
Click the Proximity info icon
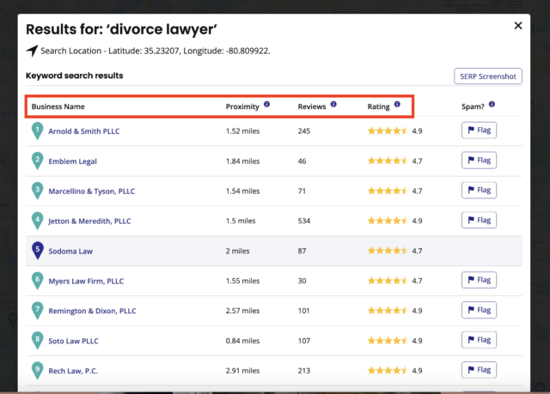tap(266, 105)
